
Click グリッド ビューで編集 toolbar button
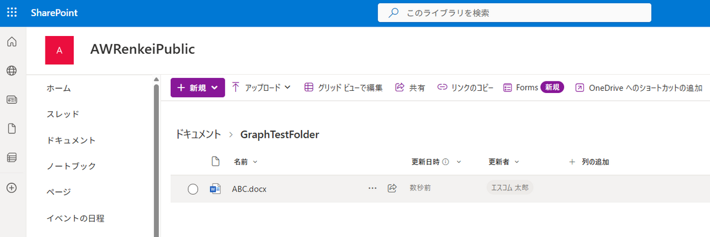(x=343, y=87)
